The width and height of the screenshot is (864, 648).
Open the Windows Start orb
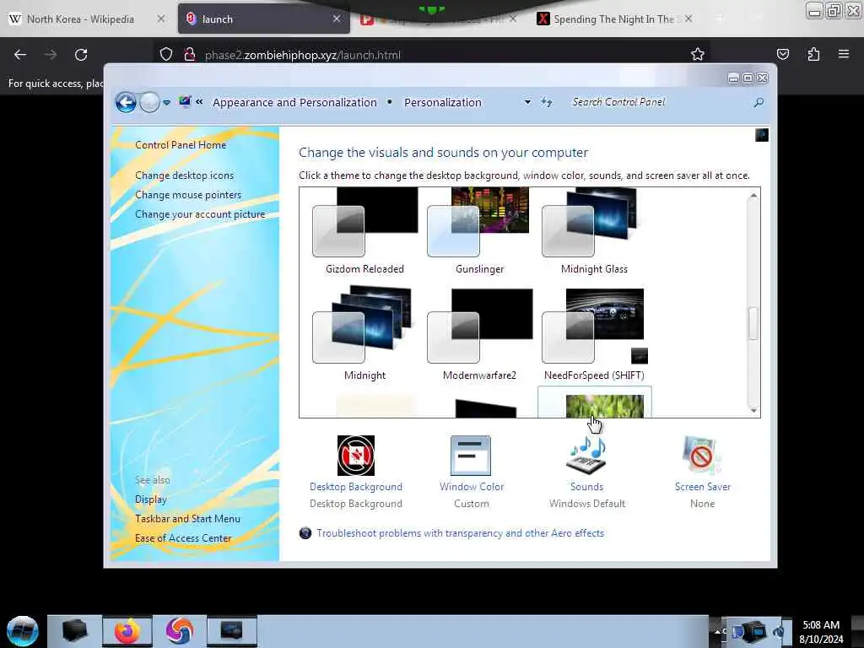[x=23, y=631]
